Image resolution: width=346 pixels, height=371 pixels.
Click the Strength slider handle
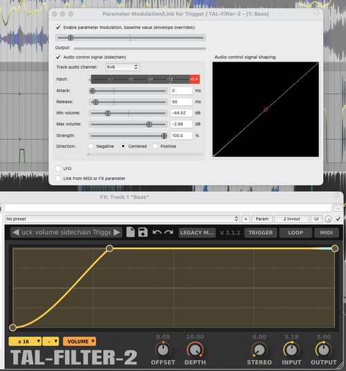(164, 136)
